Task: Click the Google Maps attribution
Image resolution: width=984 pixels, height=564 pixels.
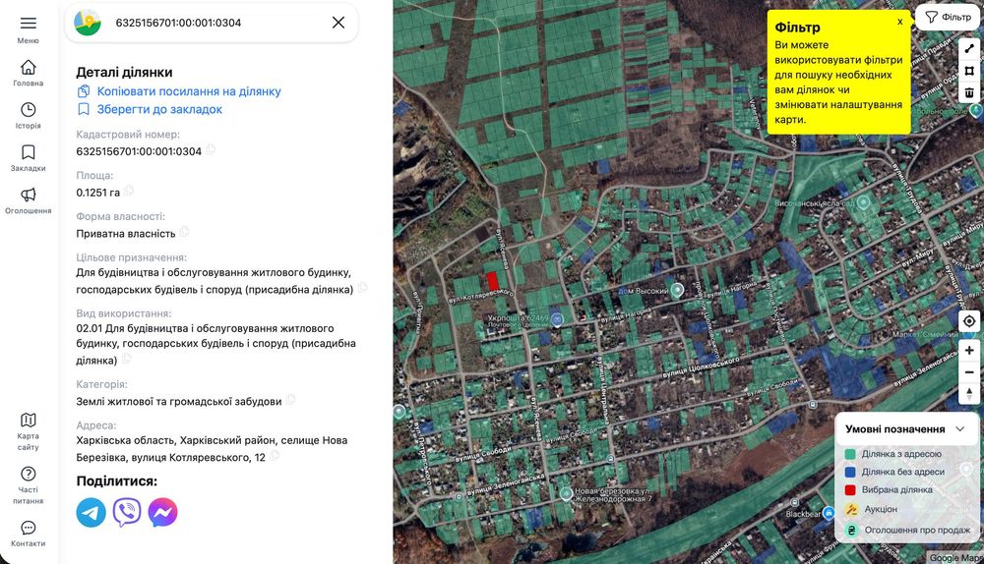Action: pyautogui.click(x=955, y=558)
